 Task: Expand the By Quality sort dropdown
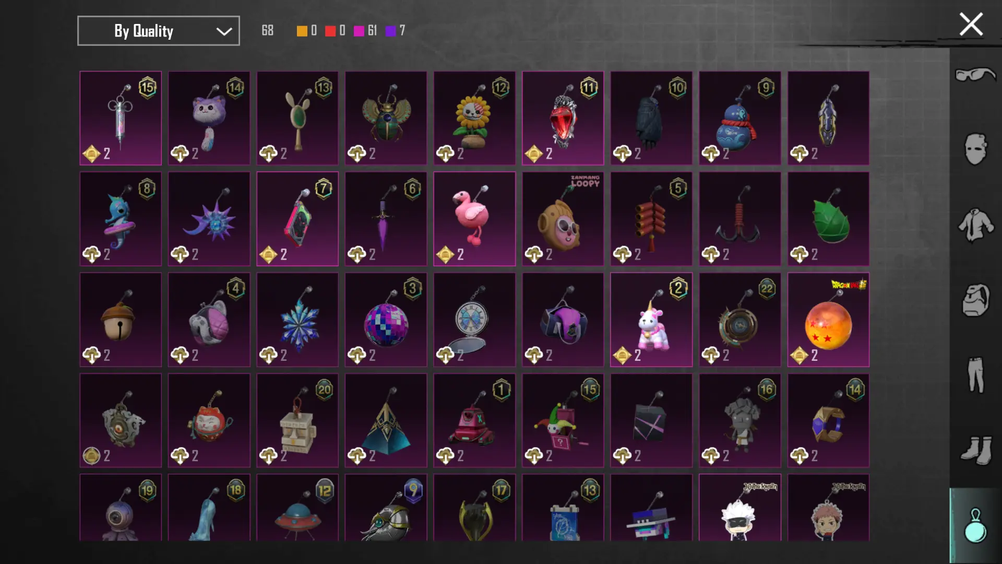coord(159,31)
